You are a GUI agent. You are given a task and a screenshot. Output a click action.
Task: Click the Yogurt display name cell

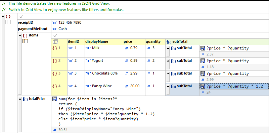[104, 64]
